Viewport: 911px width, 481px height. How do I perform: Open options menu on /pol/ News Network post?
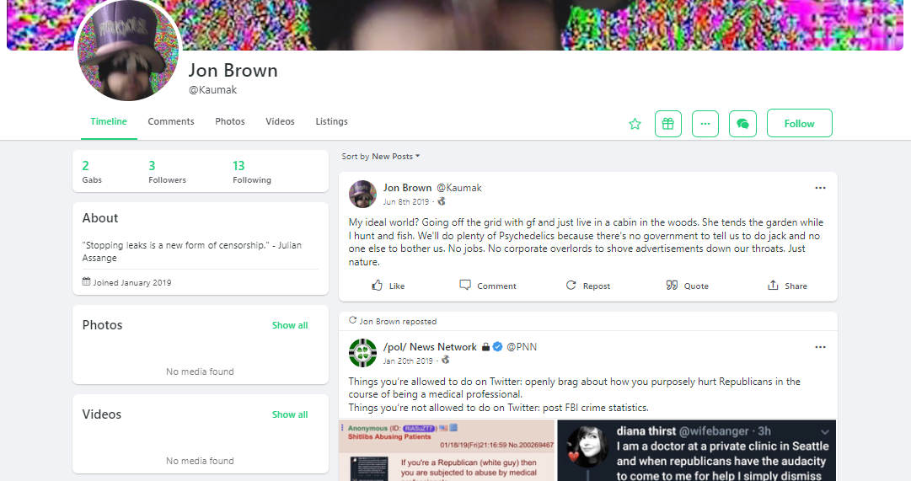tap(820, 347)
